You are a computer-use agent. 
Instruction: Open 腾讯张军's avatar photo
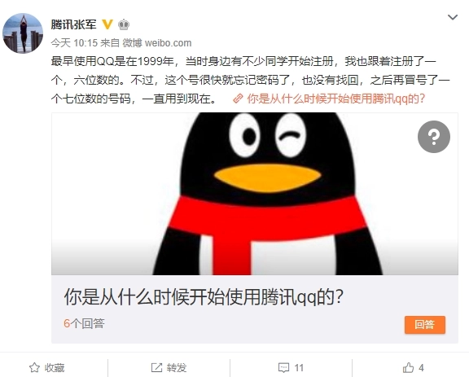click(23, 33)
